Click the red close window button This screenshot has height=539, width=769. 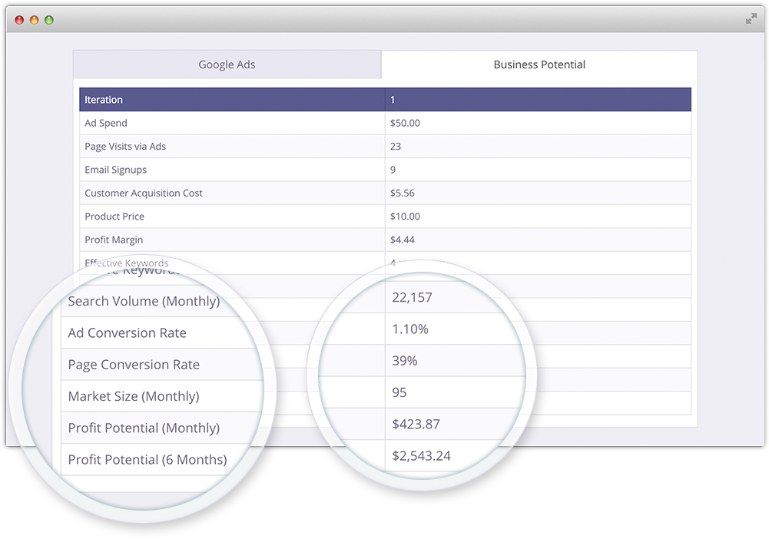click(20, 20)
